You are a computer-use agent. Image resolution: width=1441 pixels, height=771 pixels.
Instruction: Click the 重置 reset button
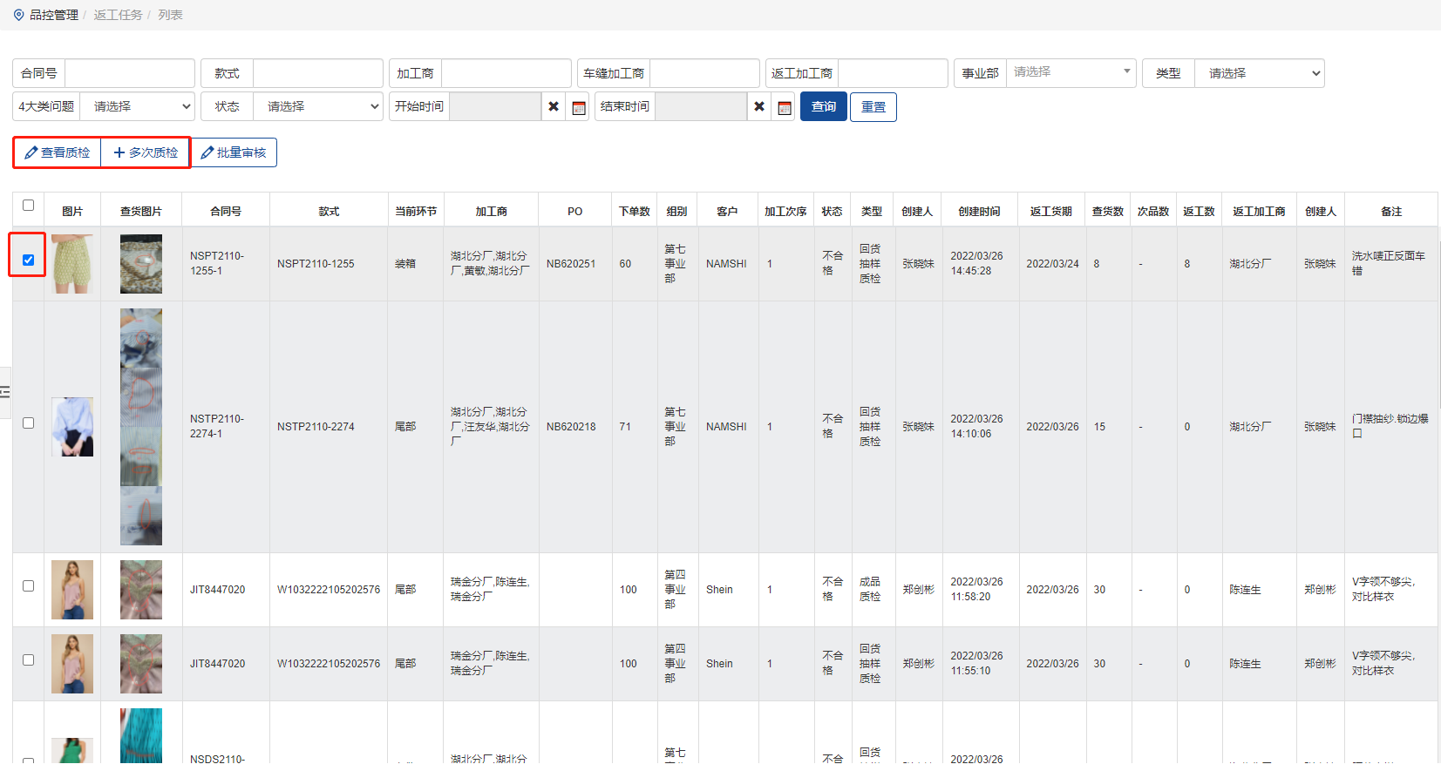[873, 107]
